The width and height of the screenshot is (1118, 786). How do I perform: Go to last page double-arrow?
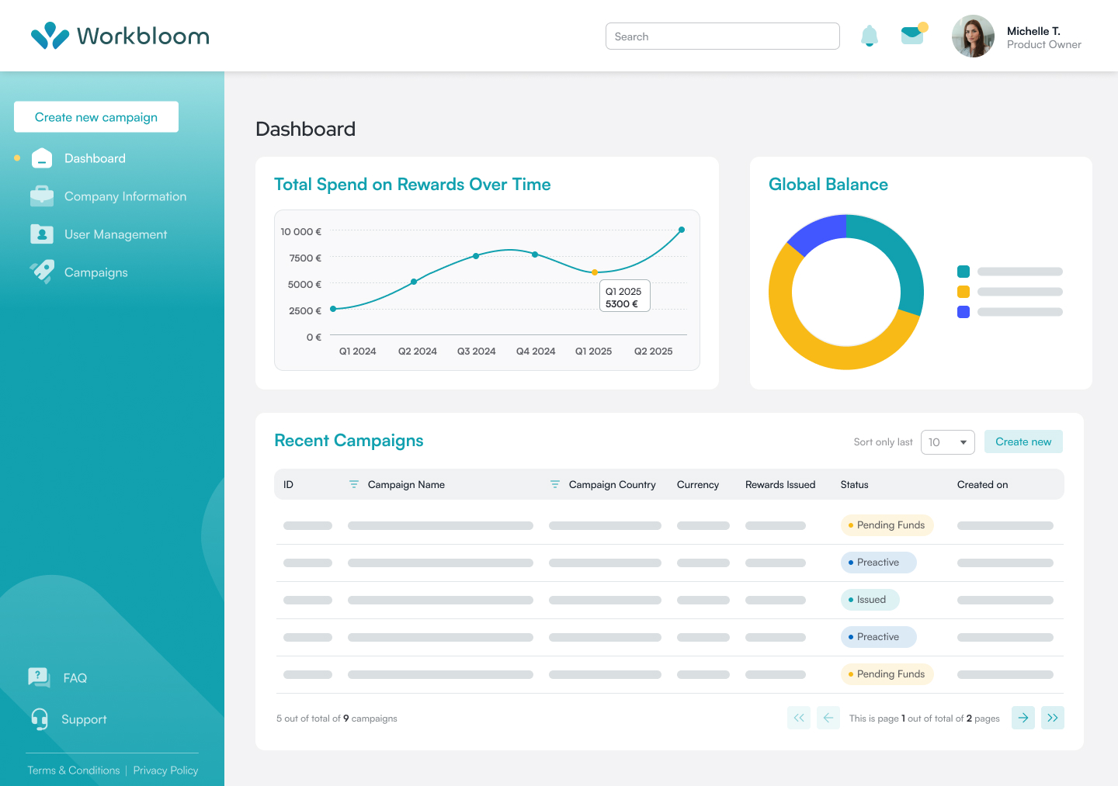pyautogui.click(x=1053, y=718)
